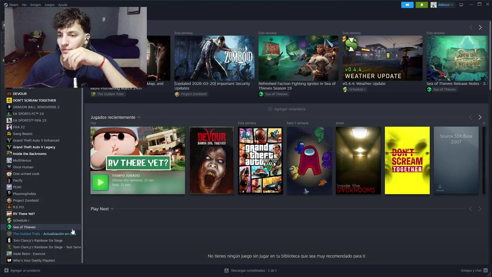Switch to Big Picture mode monitor icon
The image size is (492, 277).
[461, 5]
